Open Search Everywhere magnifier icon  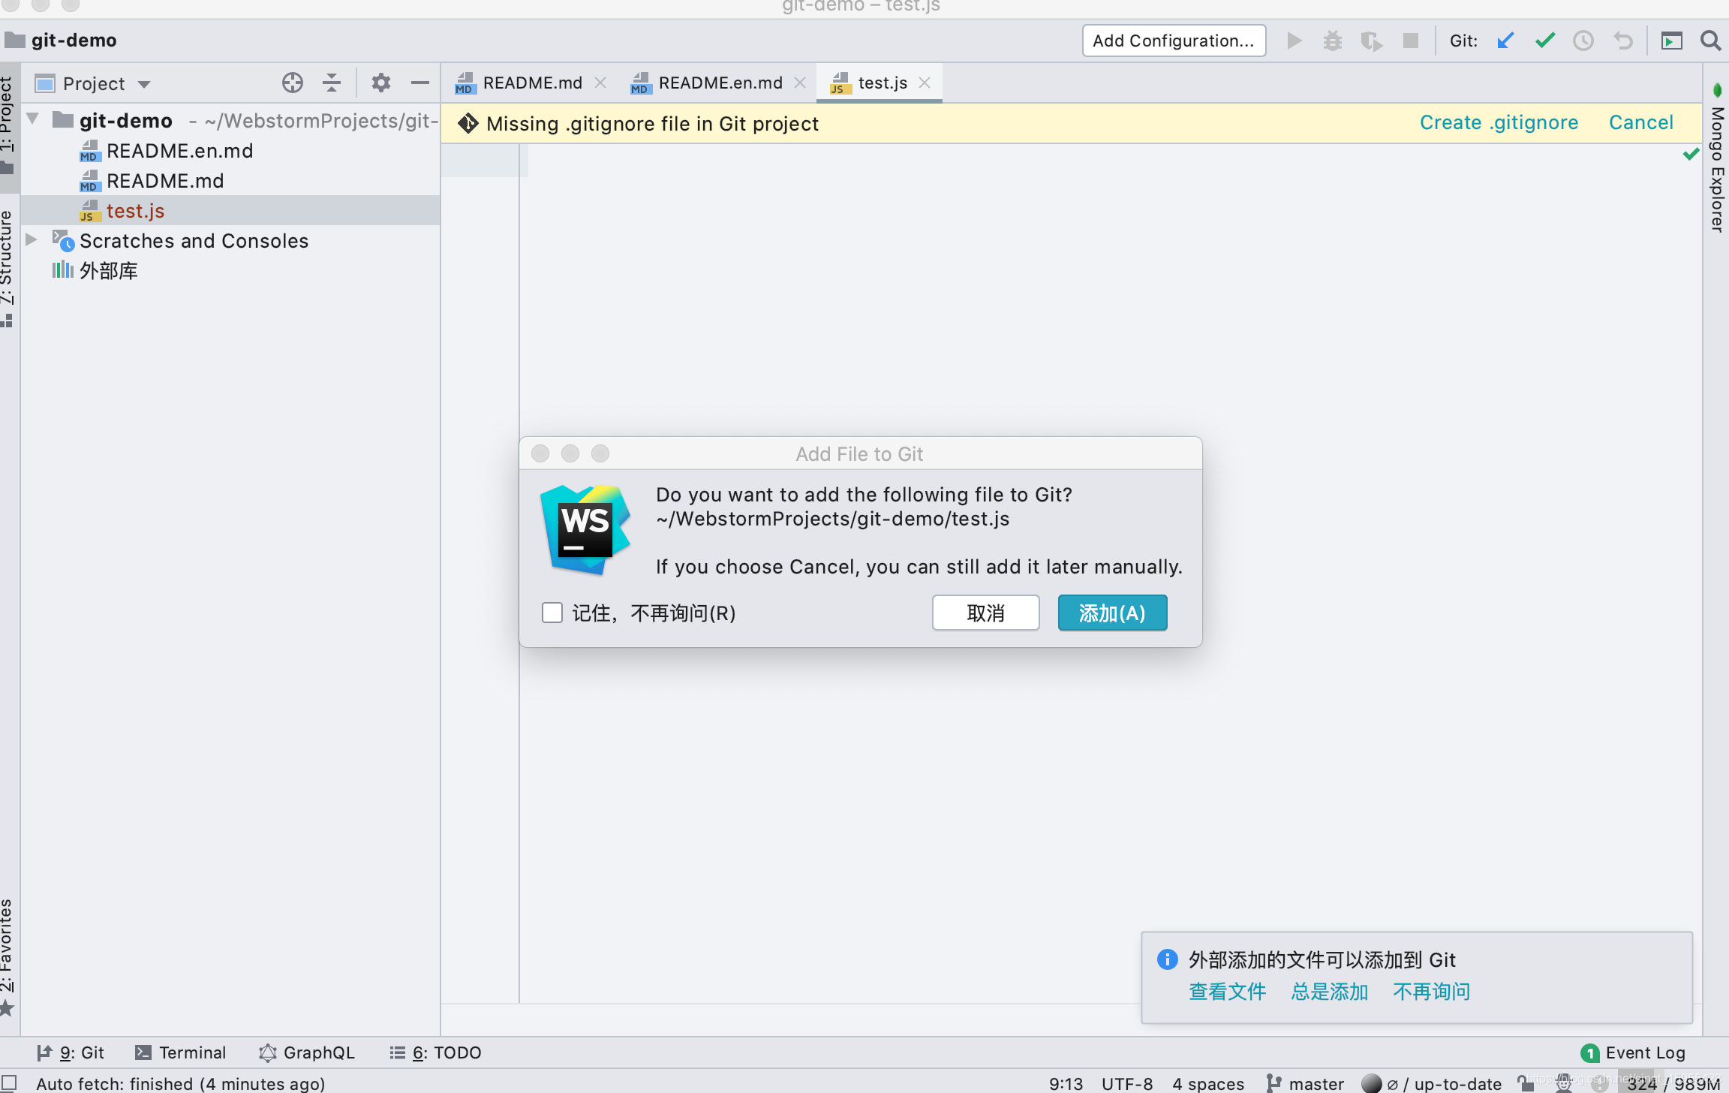[1710, 41]
